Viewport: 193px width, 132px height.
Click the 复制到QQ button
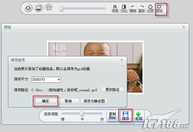pos(112,116)
